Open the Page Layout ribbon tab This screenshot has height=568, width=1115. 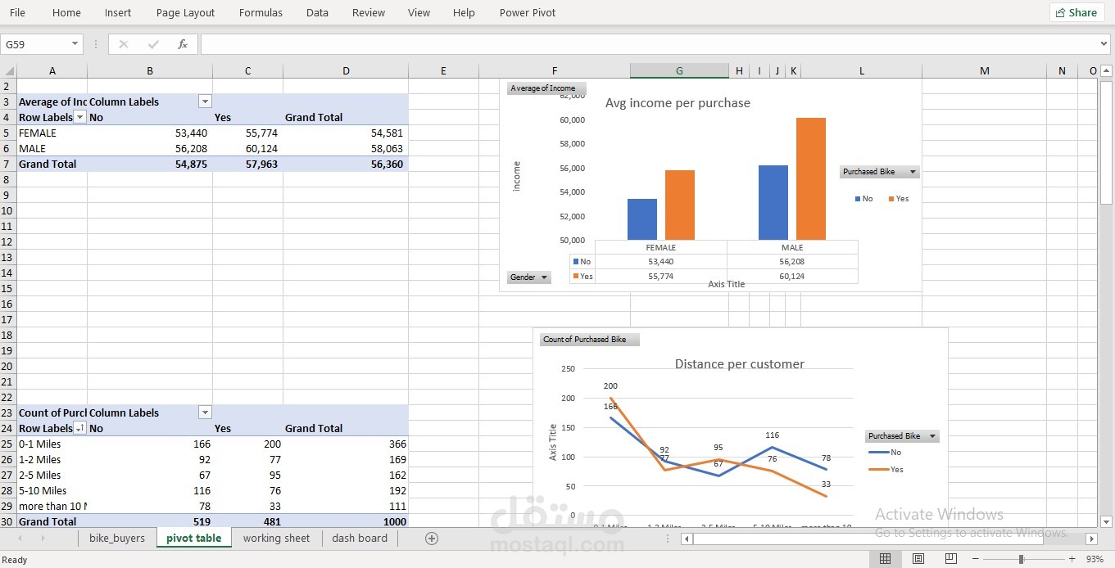click(185, 12)
